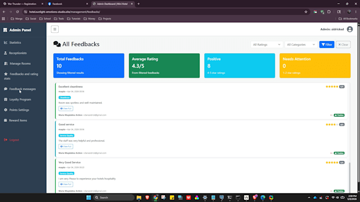Viewport: 360px width, 202px height.
Task: Go back using the browser back arrow
Action: [4, 12]
